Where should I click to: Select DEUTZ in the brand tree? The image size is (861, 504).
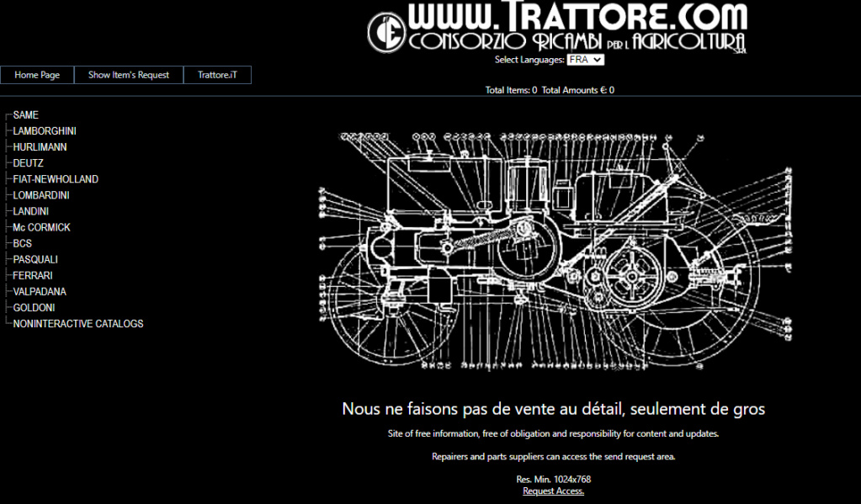coord(28,163)
